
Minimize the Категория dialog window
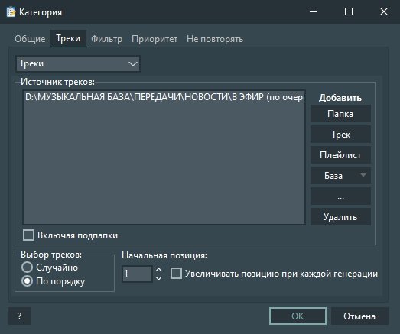pos(314,11)
